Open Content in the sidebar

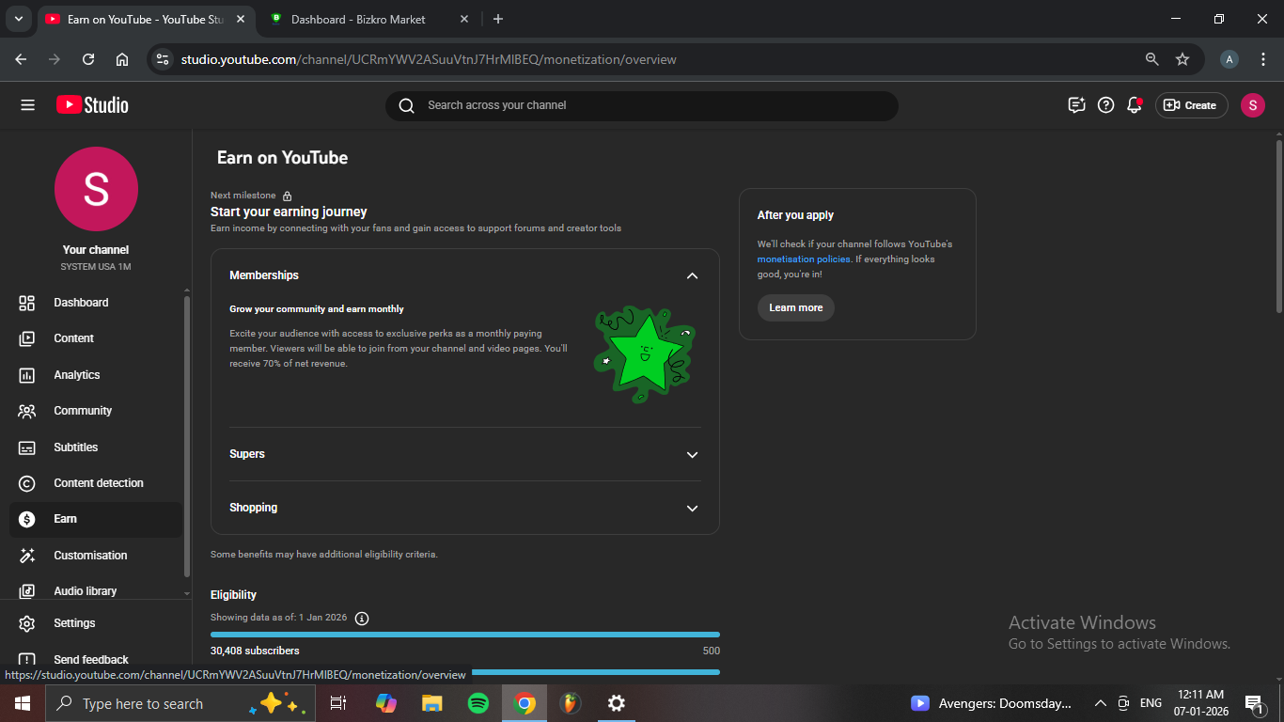[x=73, y=338]
